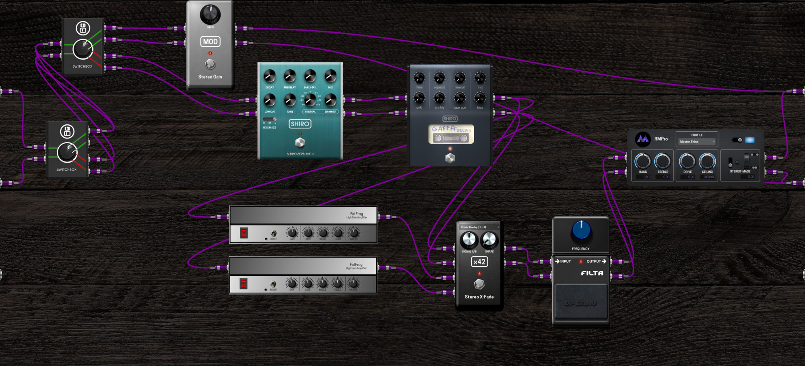This screenshot has height=366, width=805.
Task: Open the RMPro Profile Master Shine dropdown
Action: [x=697, y=142]
